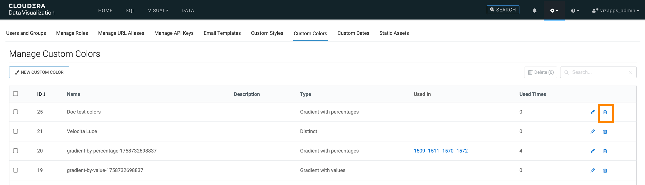
Task: Toggle the select-all checkbox in table header
Action: pos(16,94)
